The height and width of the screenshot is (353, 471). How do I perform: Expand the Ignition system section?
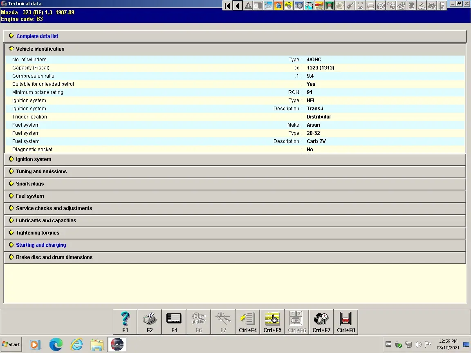pos(34,159)
